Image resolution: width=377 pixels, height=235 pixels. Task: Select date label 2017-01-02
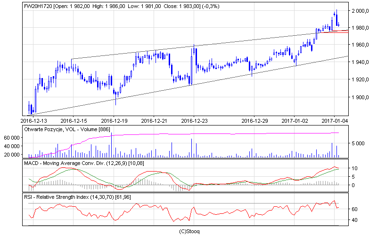295,121
